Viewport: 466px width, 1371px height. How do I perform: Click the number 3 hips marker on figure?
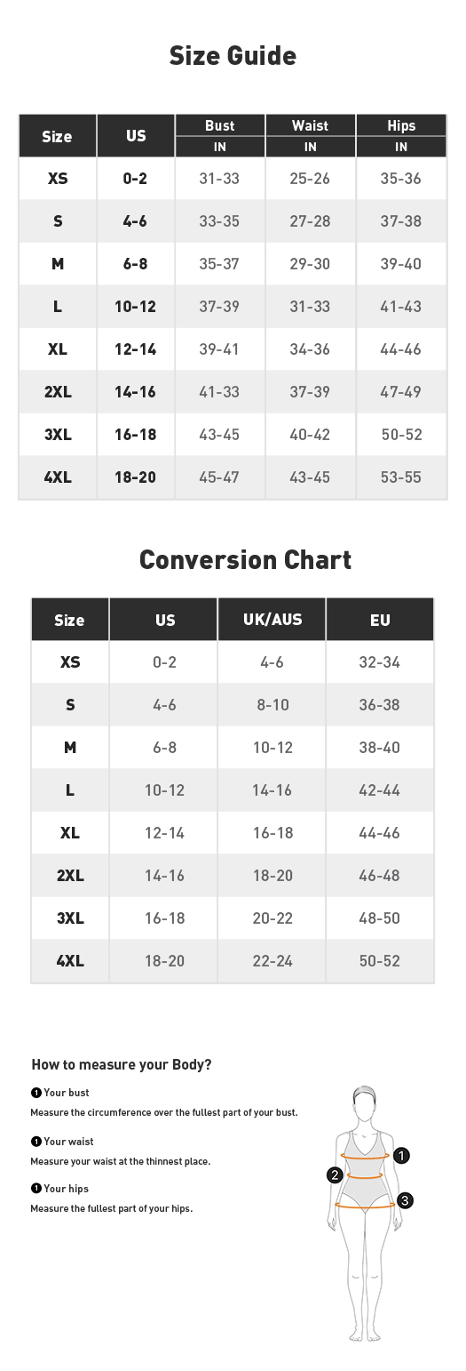coord(405,1200)
